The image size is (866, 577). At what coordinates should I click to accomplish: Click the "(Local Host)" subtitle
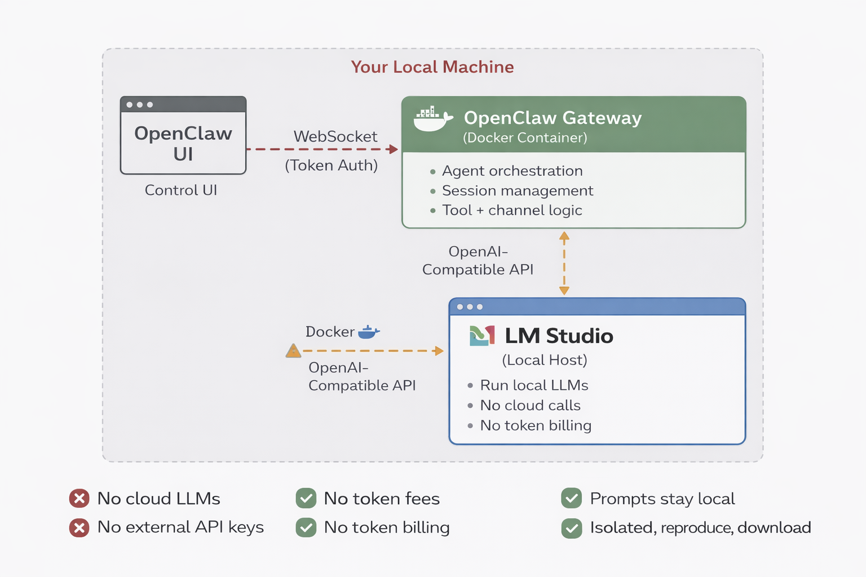545,360
